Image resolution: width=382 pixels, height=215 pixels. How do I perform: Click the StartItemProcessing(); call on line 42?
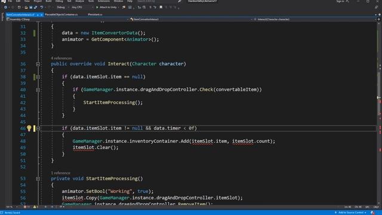[113, 103]
